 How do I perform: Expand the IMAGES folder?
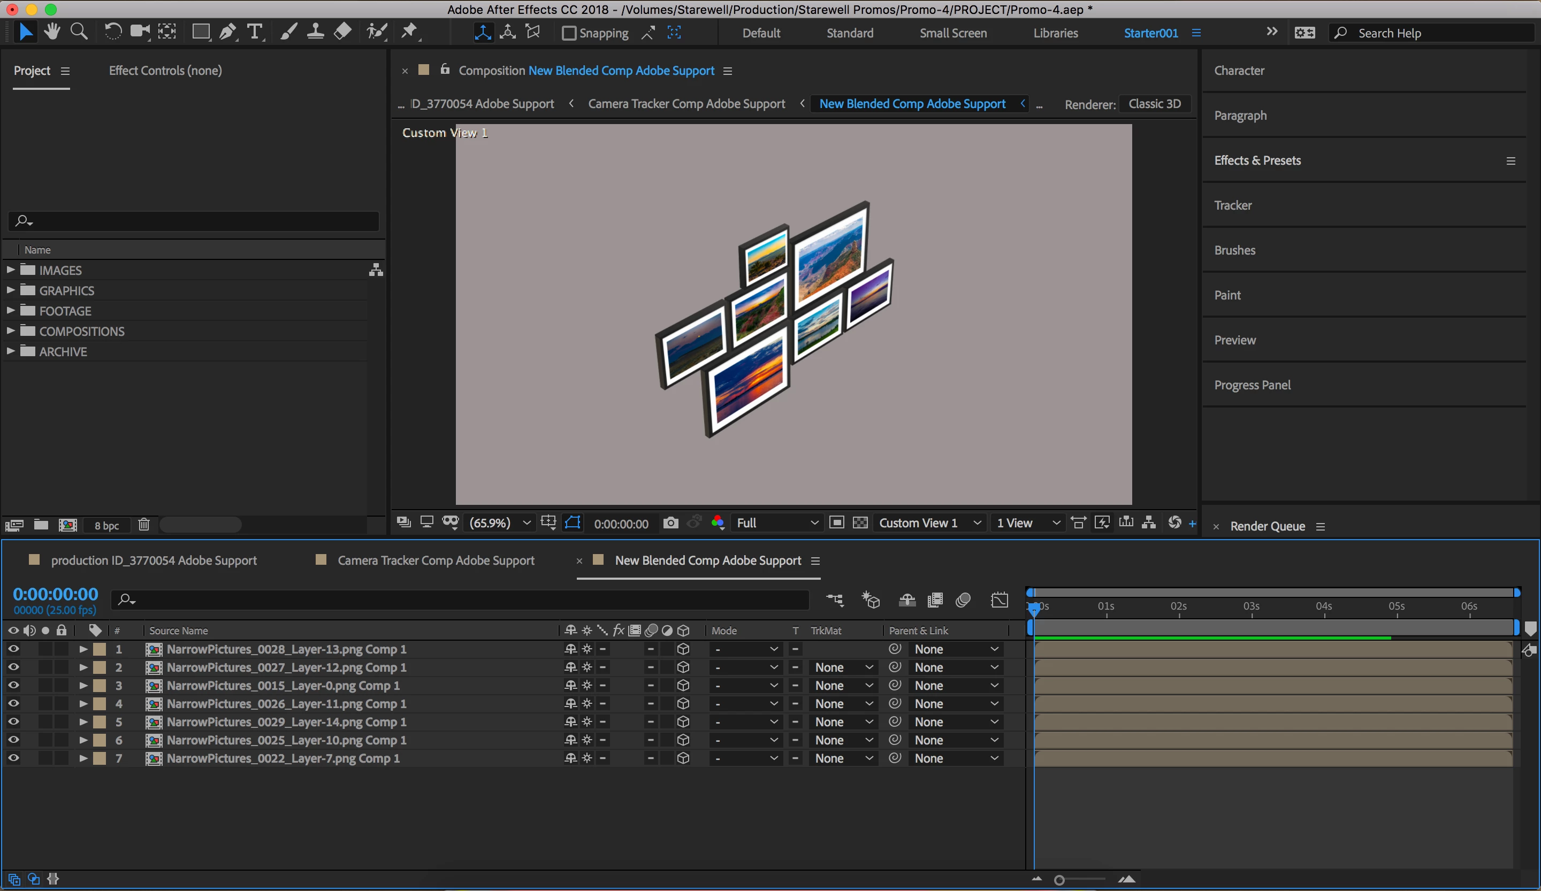coord(10,270)
